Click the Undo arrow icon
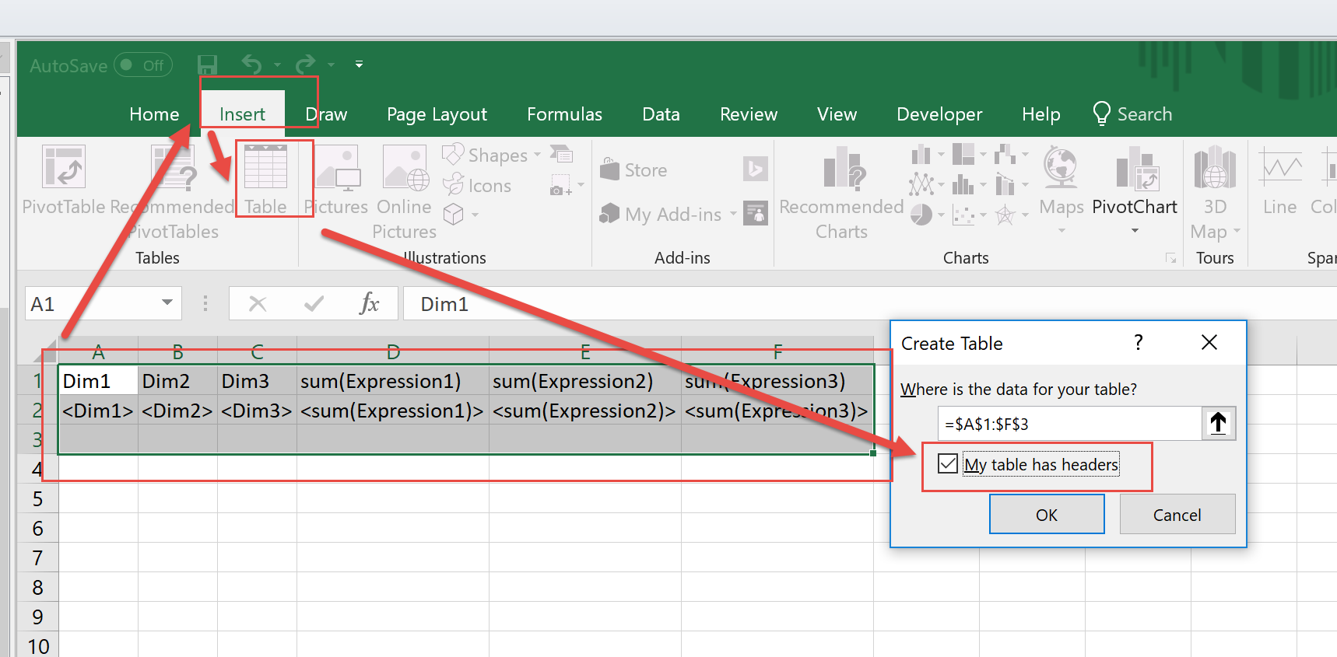The height and width of the screenshot is (657, 1337). (251, 65)
